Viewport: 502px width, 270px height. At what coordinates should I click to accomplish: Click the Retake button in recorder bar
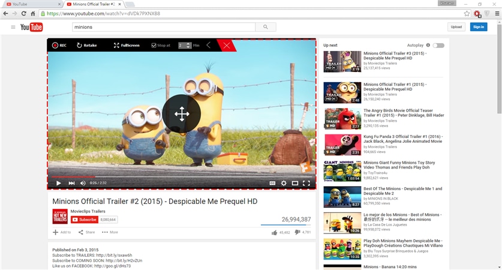(x=87, y=46)
